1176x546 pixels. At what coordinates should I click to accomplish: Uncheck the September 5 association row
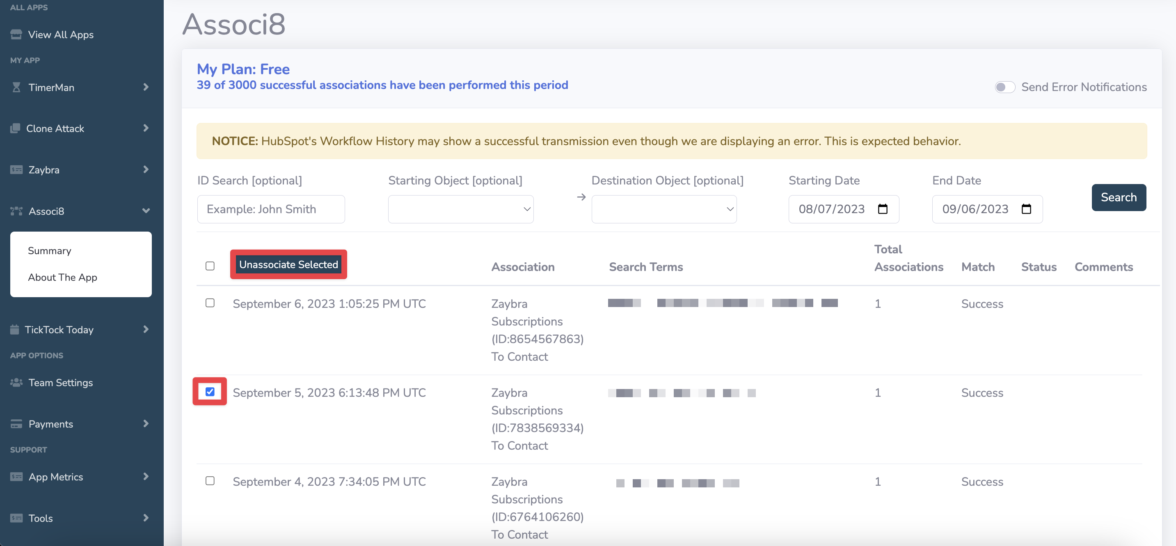click(210, 391)
